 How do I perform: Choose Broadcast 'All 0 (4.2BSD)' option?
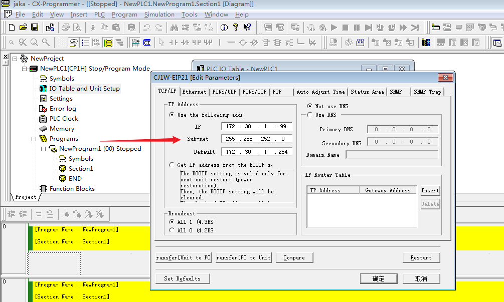pos(173,230)
